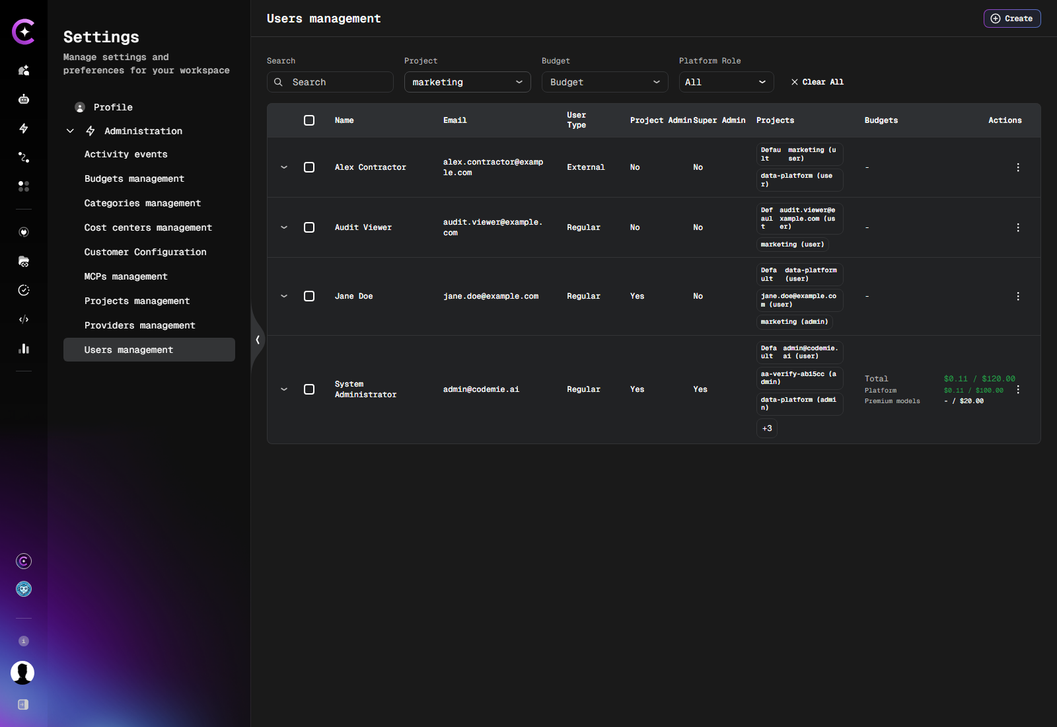The image size is (1057, 727).
Task: Expand the Alex Contractor row
Action: point(284,167)
